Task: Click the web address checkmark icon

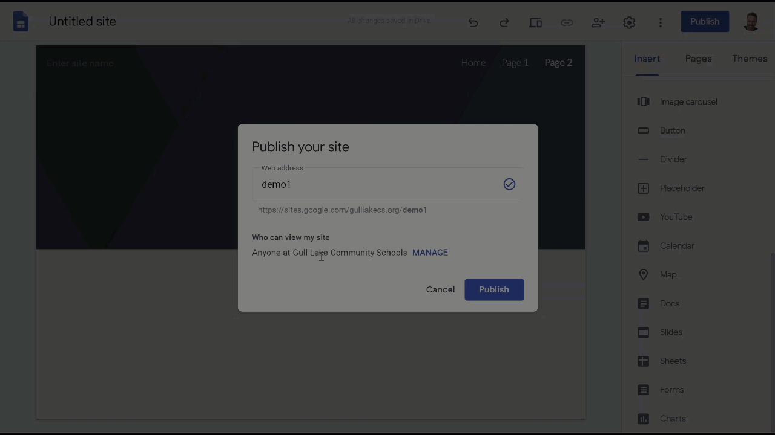Action: [x=509, y=184]
